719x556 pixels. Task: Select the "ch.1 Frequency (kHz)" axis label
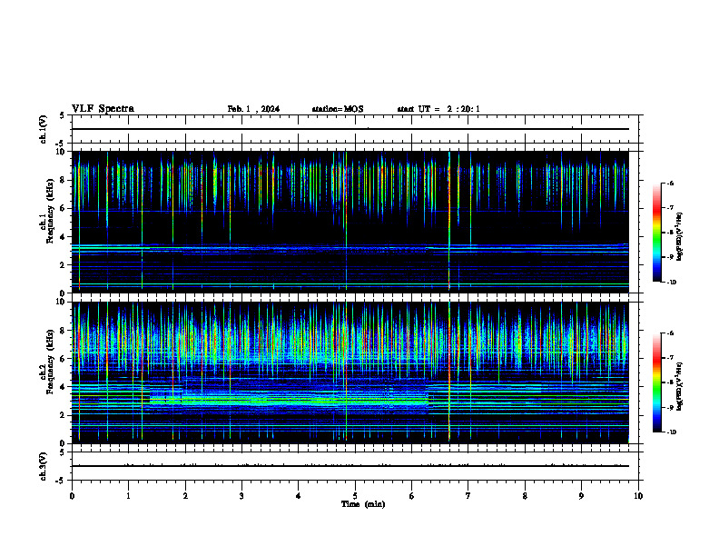coord(46,212)
